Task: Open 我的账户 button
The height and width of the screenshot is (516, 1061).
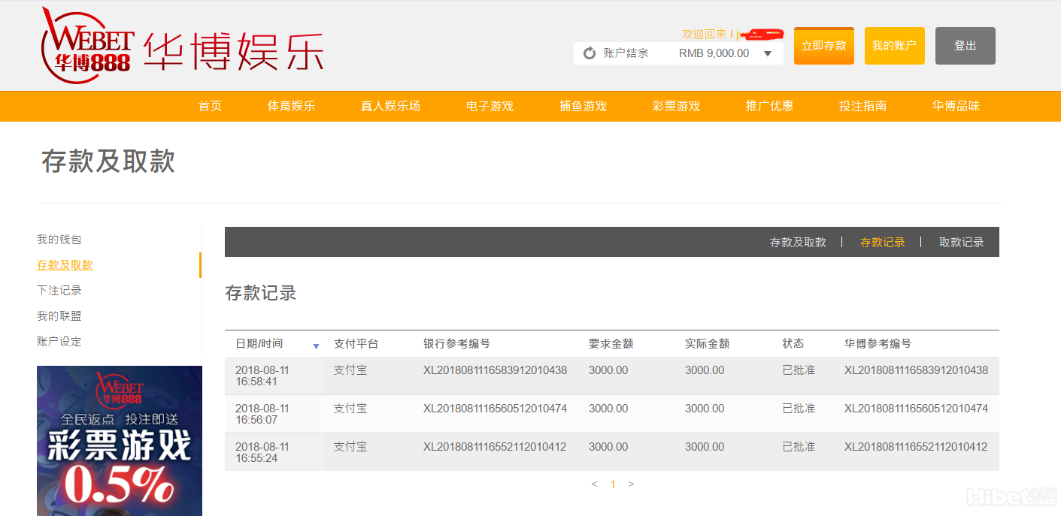Action: (894, 46)
